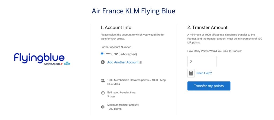Screen dimensions: 274x120
Task: Click the clock icon for transfer time
Action: [103, 93]
